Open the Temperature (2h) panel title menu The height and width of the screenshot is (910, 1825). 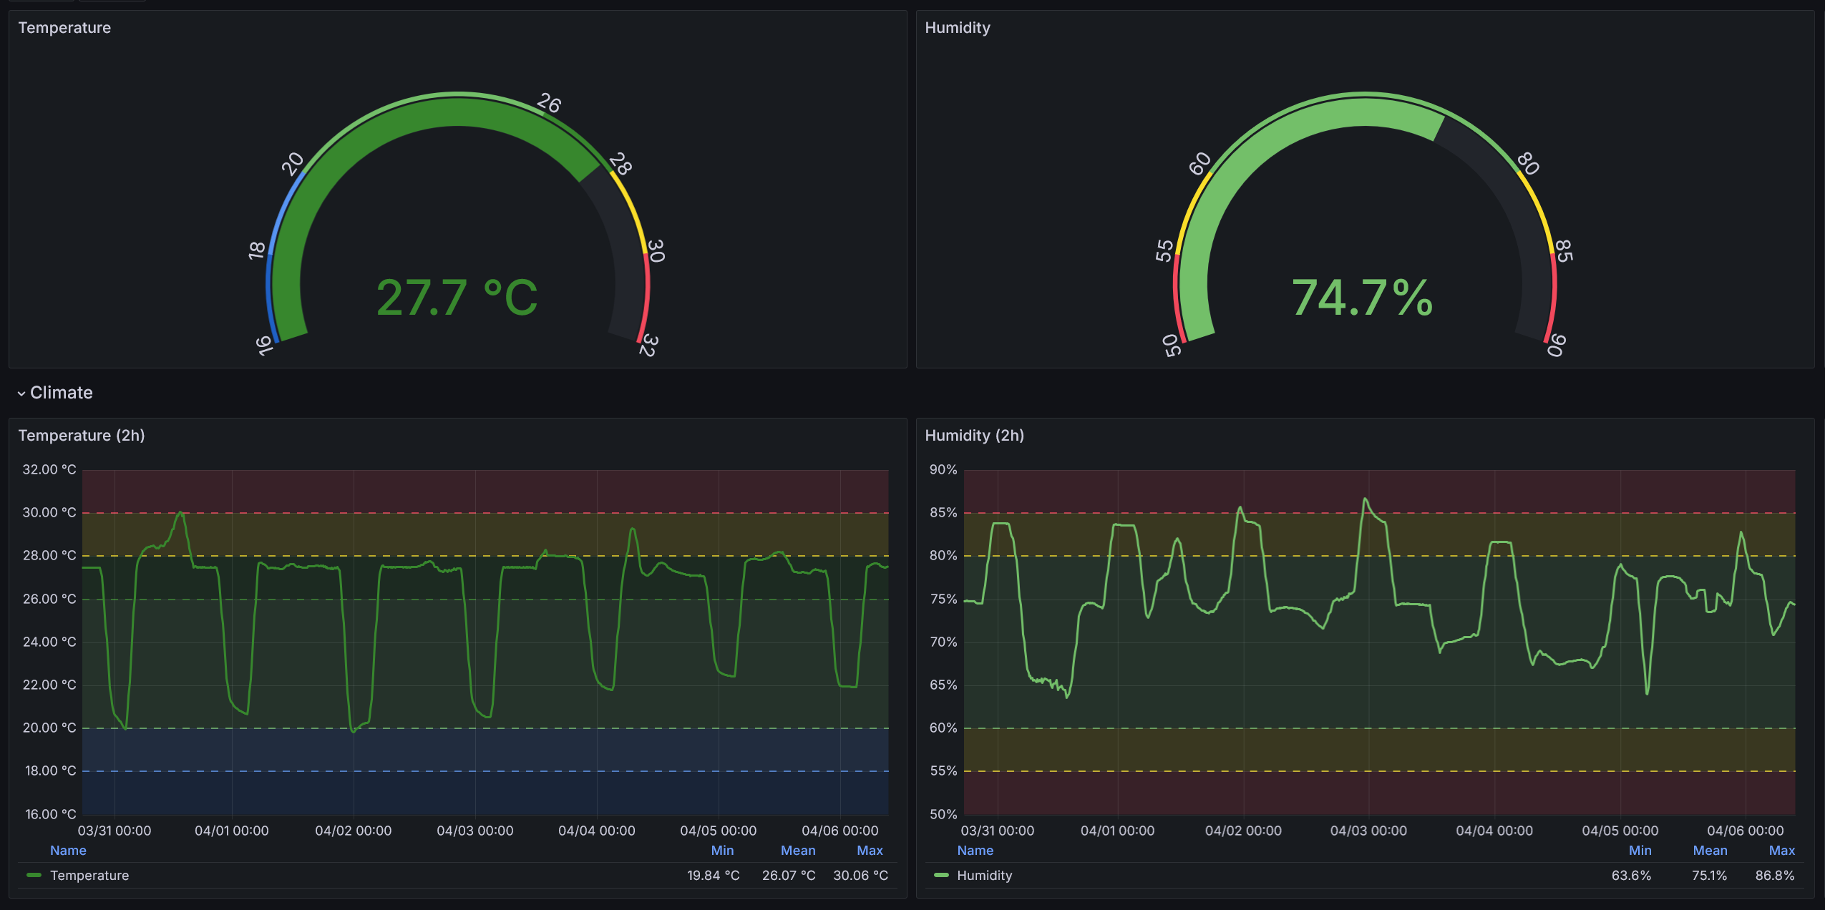pos(82,436)
